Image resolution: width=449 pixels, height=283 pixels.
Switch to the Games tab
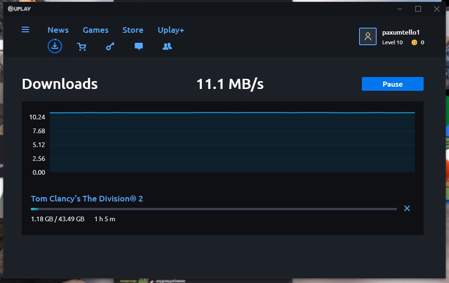(95, 30)
